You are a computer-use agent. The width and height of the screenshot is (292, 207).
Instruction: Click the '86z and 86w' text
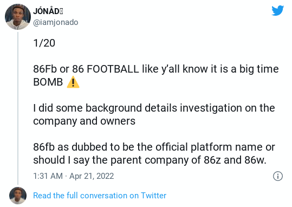235,160
